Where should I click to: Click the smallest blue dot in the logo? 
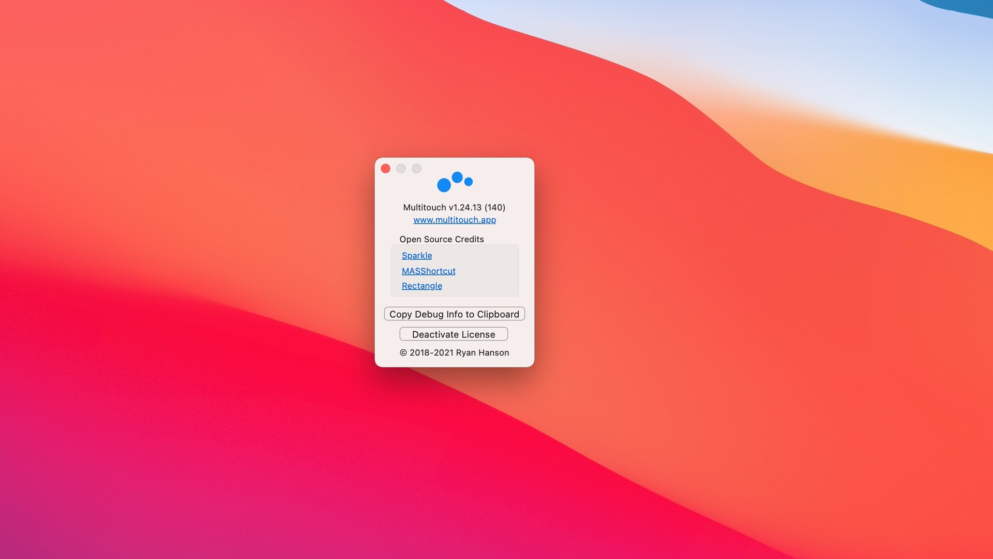[x=469, y=182]
